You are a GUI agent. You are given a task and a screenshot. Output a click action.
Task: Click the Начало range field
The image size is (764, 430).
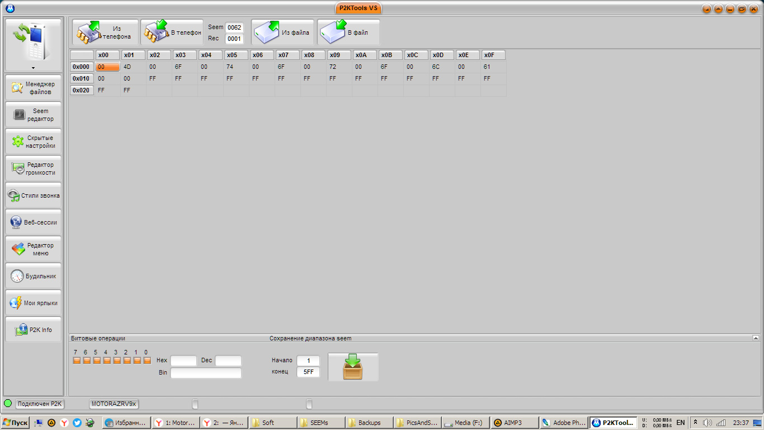coord(308,361)
